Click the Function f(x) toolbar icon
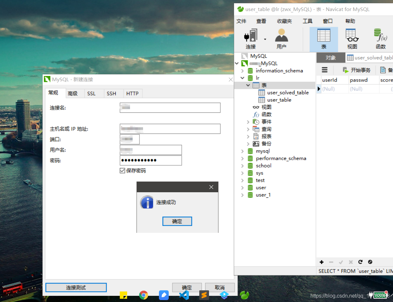The image size is (393, 302). click(x=380, y=35)
